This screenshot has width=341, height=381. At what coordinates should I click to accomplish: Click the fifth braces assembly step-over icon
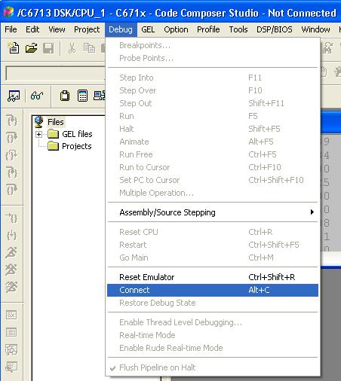pos(11,190)
